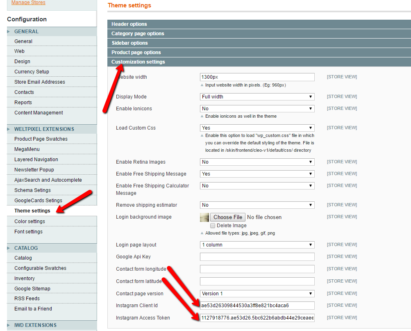This screenshot has width=411, height=331.
Task: Open the Contact page version dropdown
Action: [x=257, y=294]
